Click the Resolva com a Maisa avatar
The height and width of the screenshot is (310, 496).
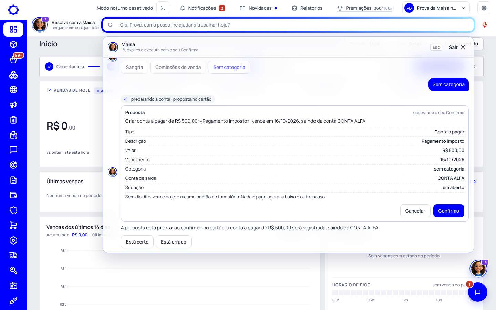coord(40,25)
